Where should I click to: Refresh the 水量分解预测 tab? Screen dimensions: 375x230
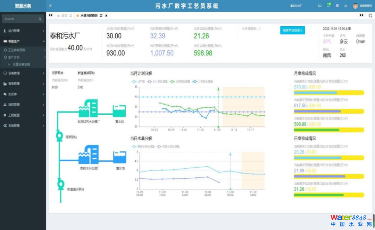(x=101, y=16)
